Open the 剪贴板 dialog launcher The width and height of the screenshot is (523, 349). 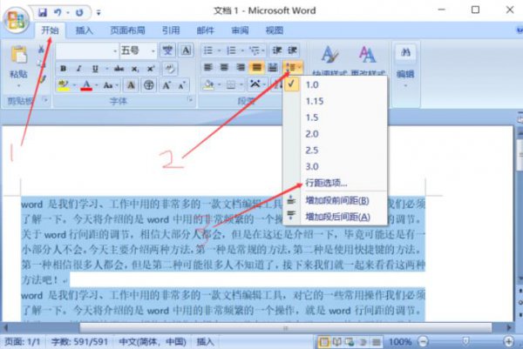(45, 100)
